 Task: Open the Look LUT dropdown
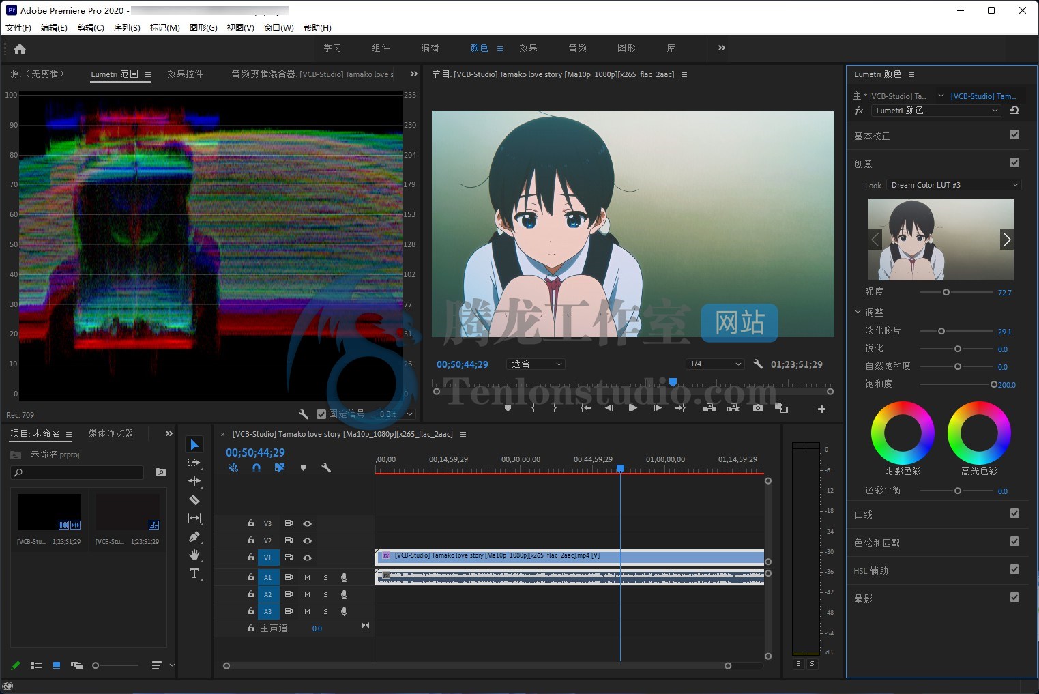point(954,185)
